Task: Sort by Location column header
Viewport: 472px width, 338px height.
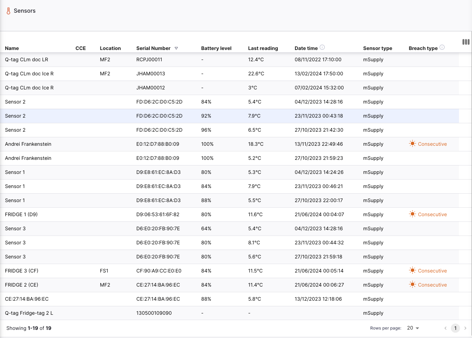Action: pyautogui.click(x=110, y=48)
